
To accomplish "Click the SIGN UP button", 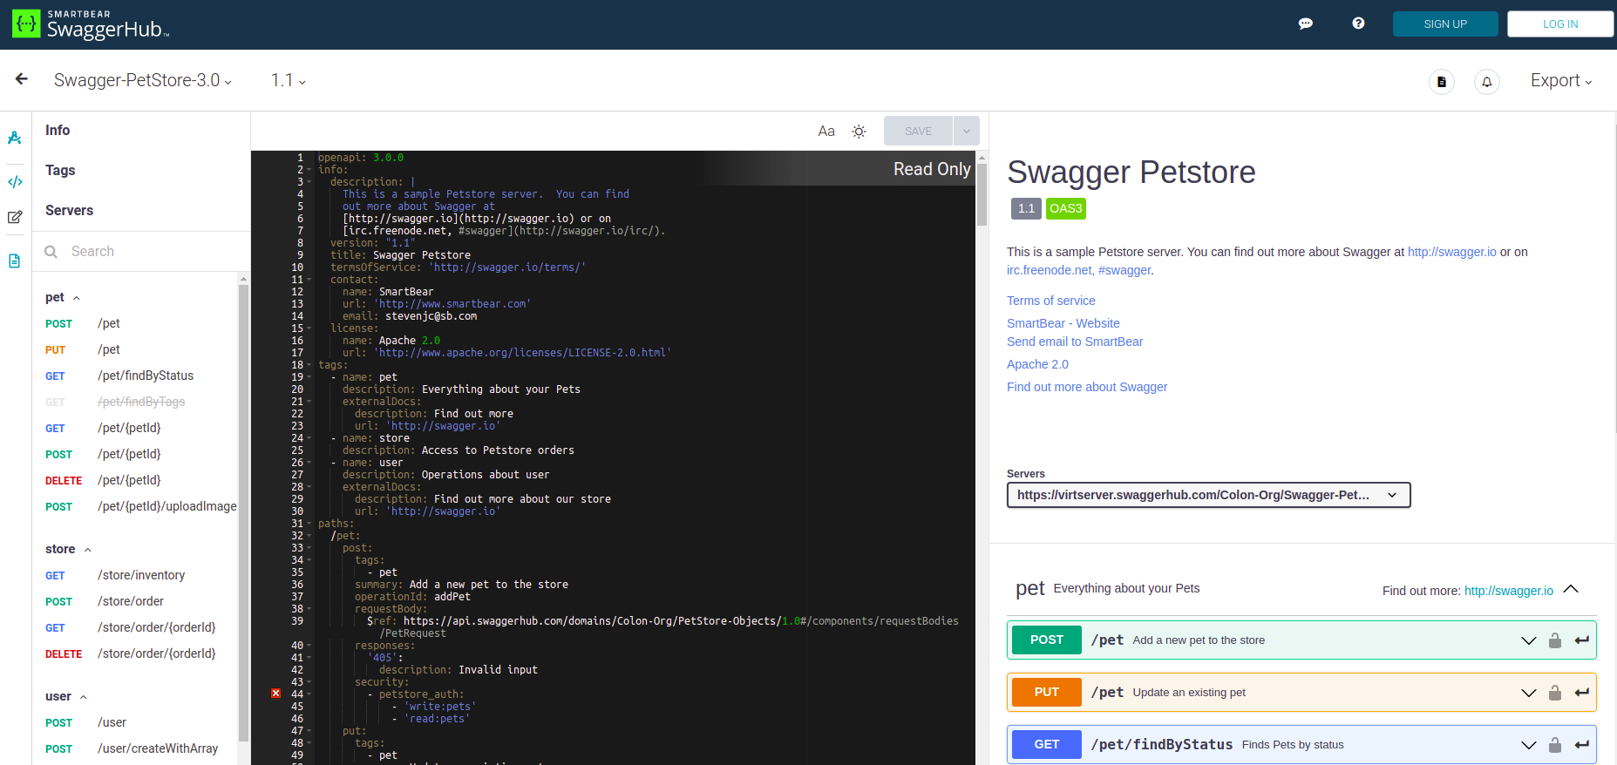I will click(x=1444, y=24).
